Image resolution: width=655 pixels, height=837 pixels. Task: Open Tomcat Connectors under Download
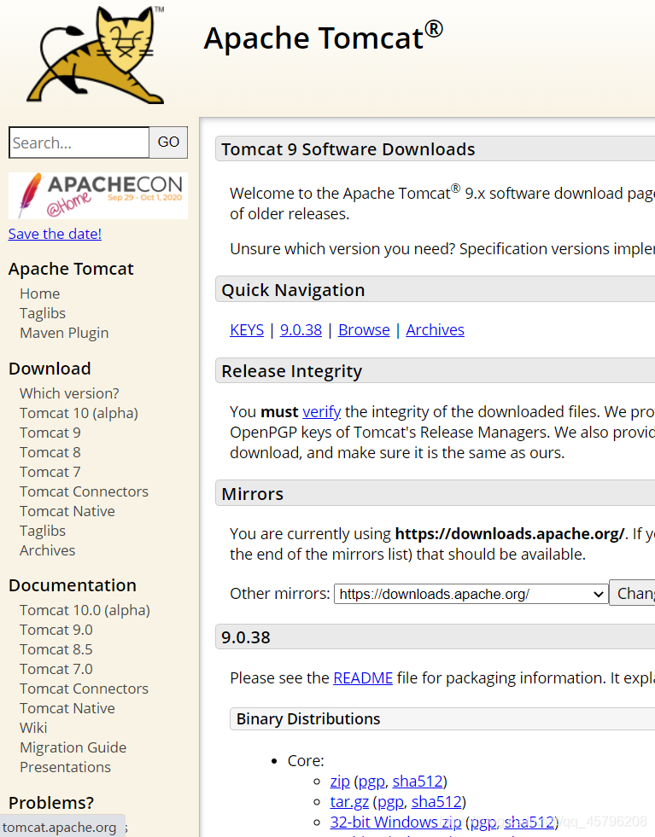pos(84,491)
